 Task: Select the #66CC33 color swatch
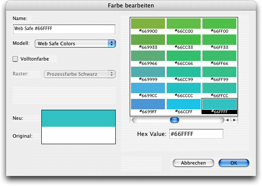coord(184,40)
